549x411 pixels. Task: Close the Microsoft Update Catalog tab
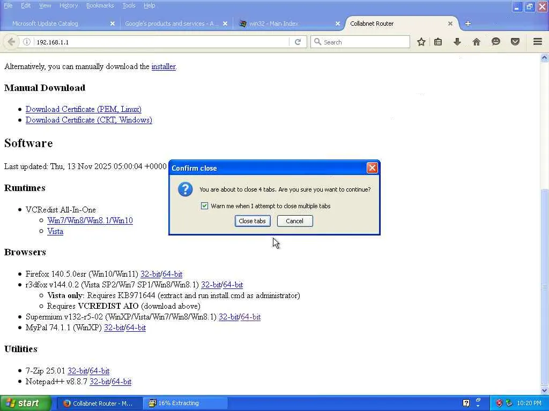(113, 24)
